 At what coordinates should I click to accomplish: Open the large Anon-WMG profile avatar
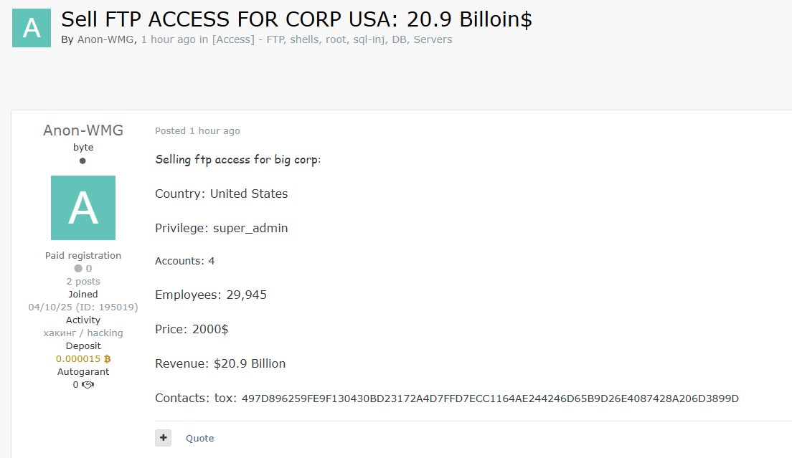coord(82,208)
